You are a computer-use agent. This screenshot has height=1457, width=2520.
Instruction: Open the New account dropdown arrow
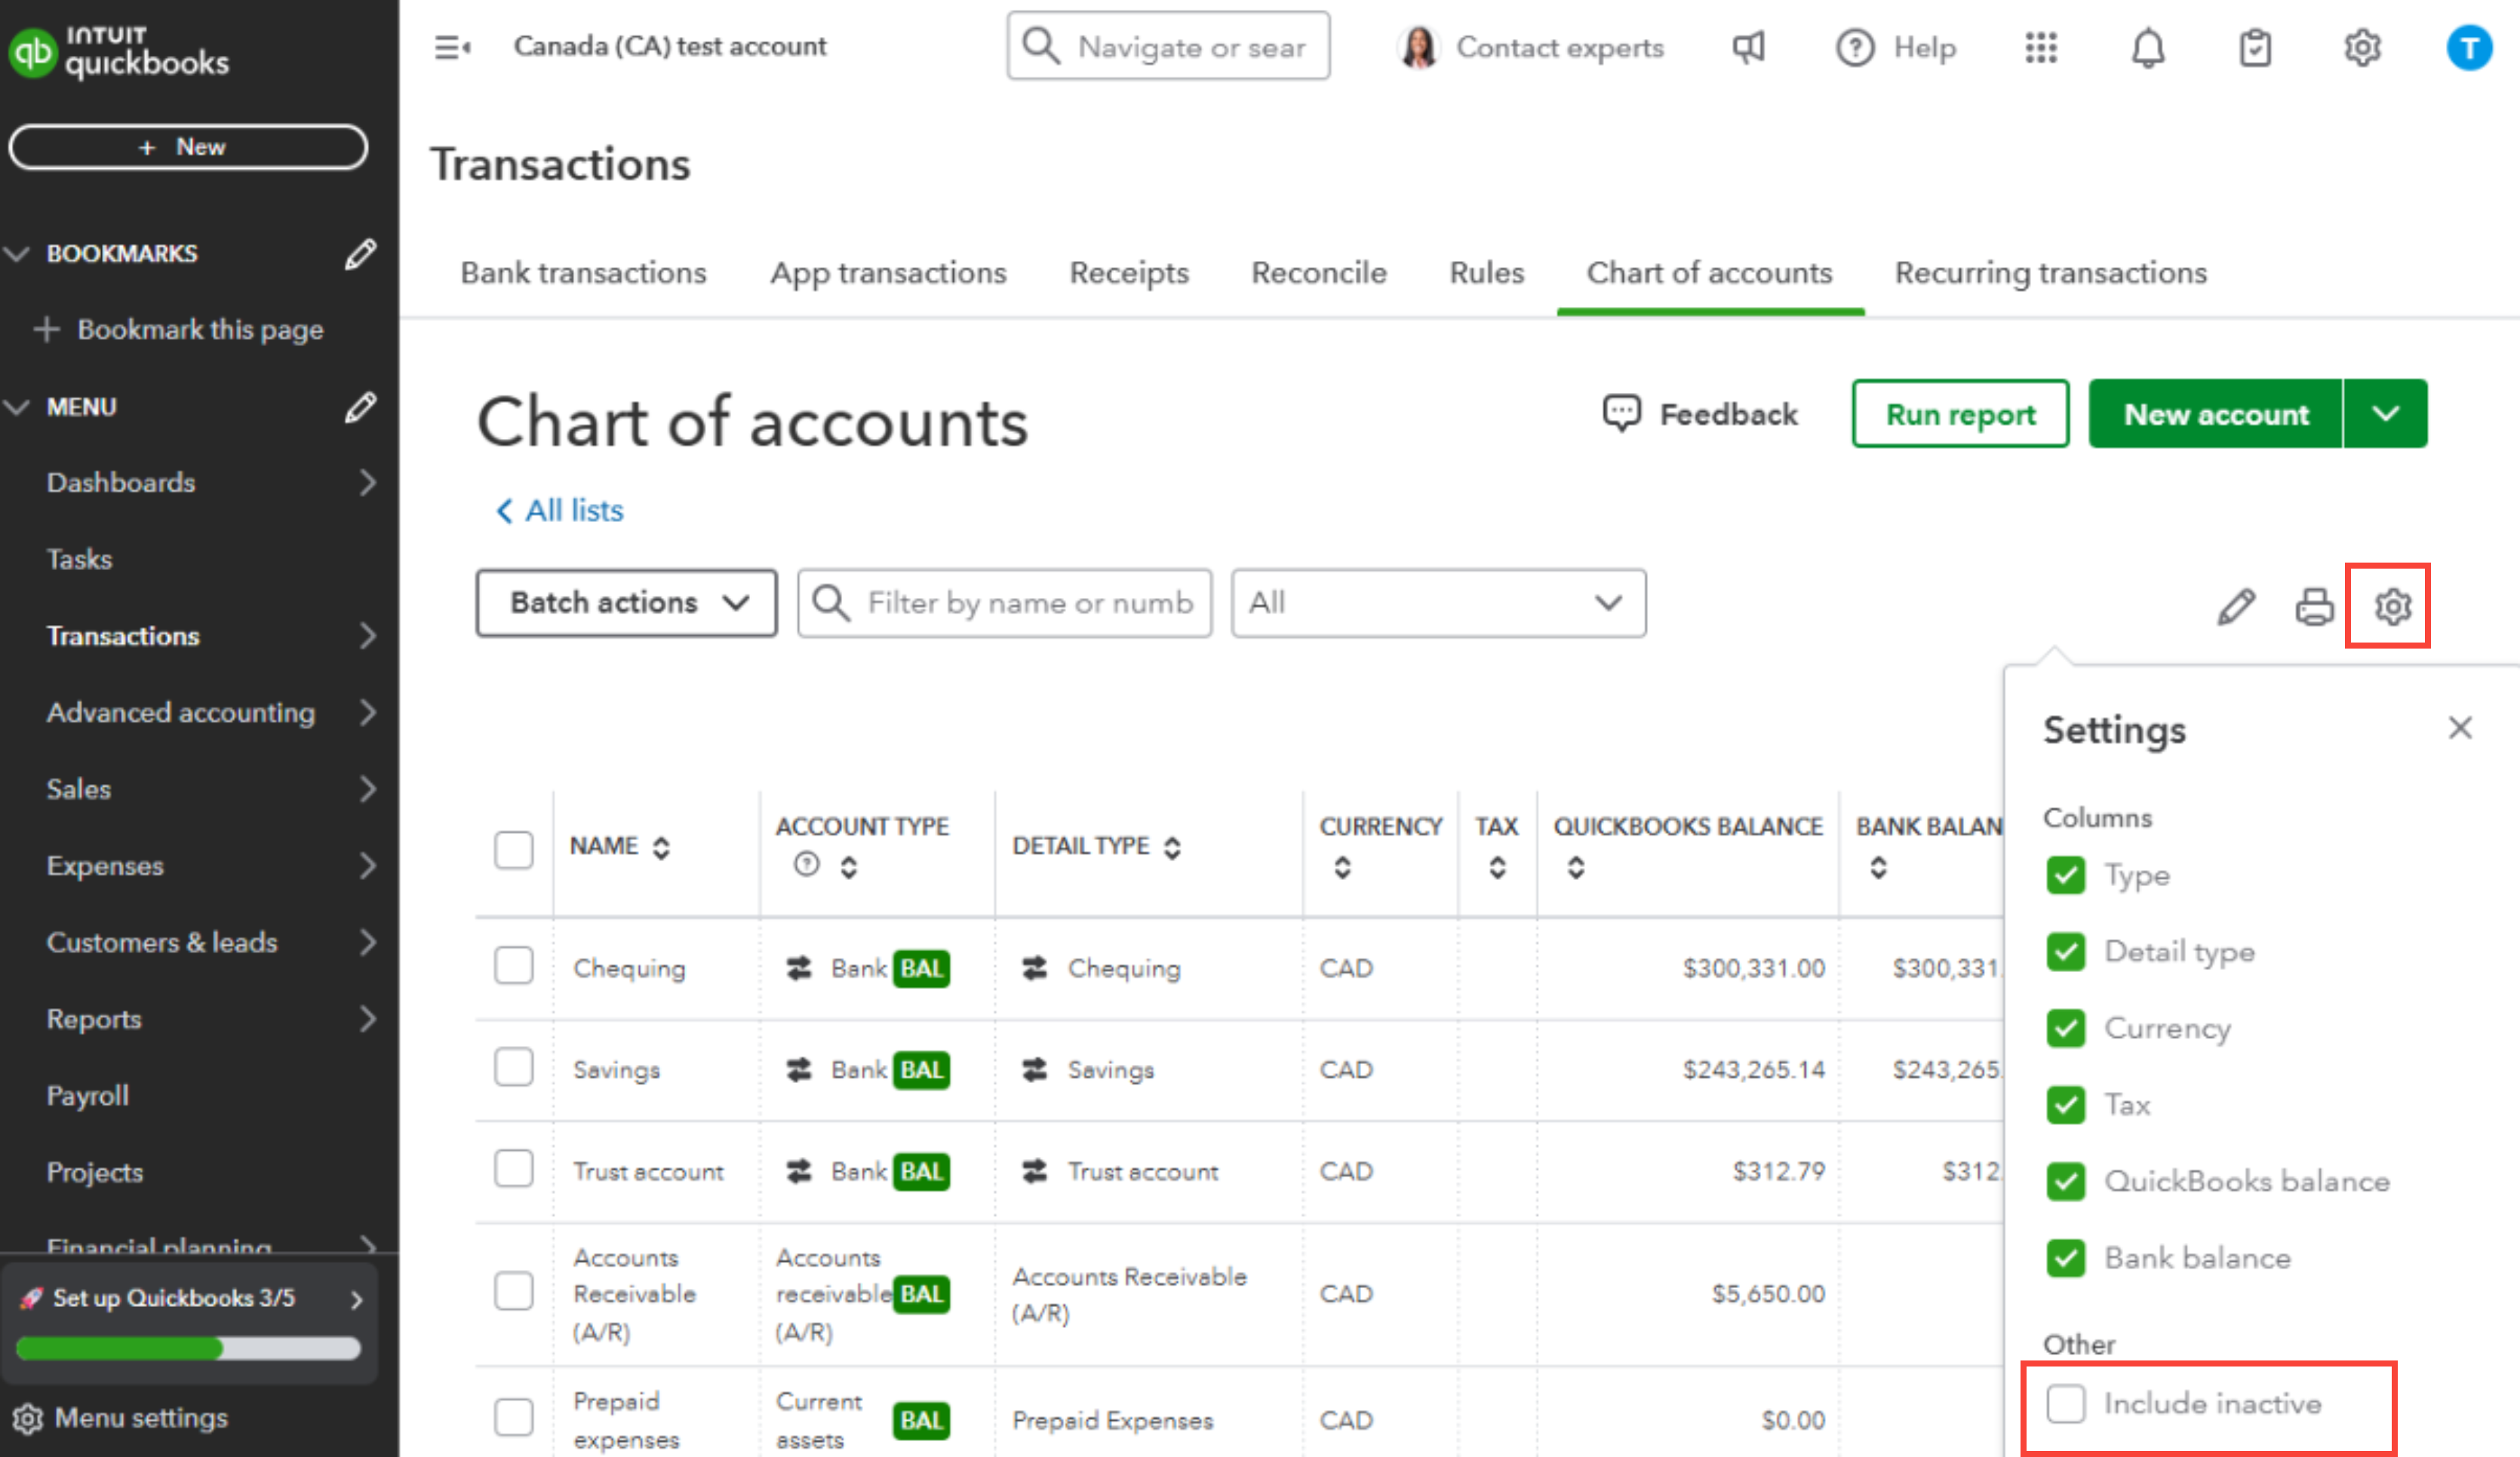coord(2385,414)
